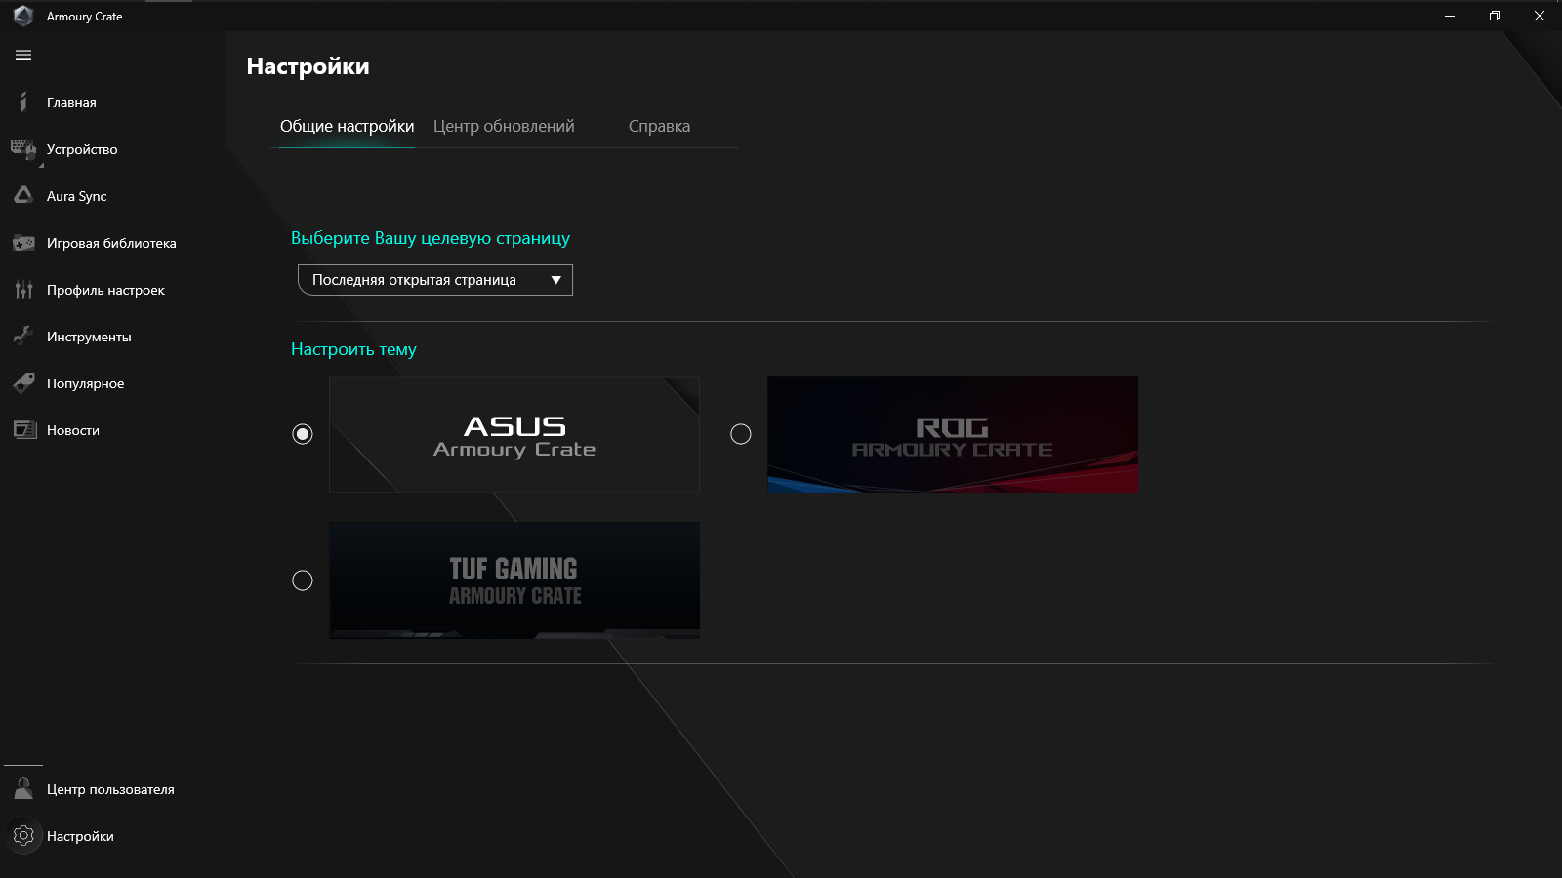Image resolution: width=1562 pixels, height=878 pixels.
Task: Switch to the Центр обновлений tab
Action: (x=505, y=125)
